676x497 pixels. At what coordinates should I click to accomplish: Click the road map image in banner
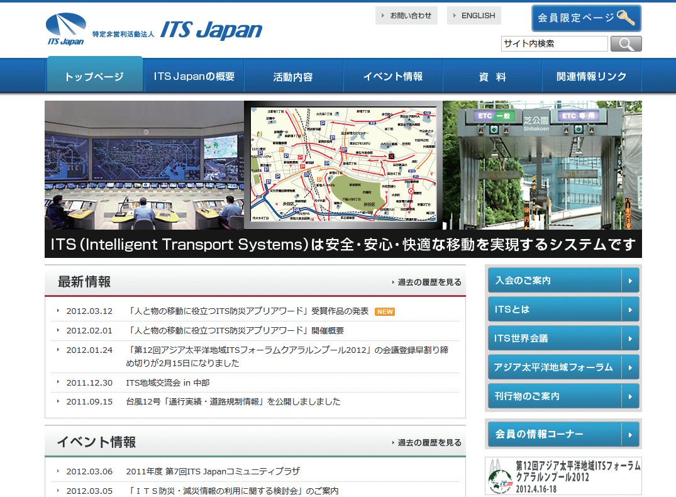pyautogui.click(x=343, y=164)
